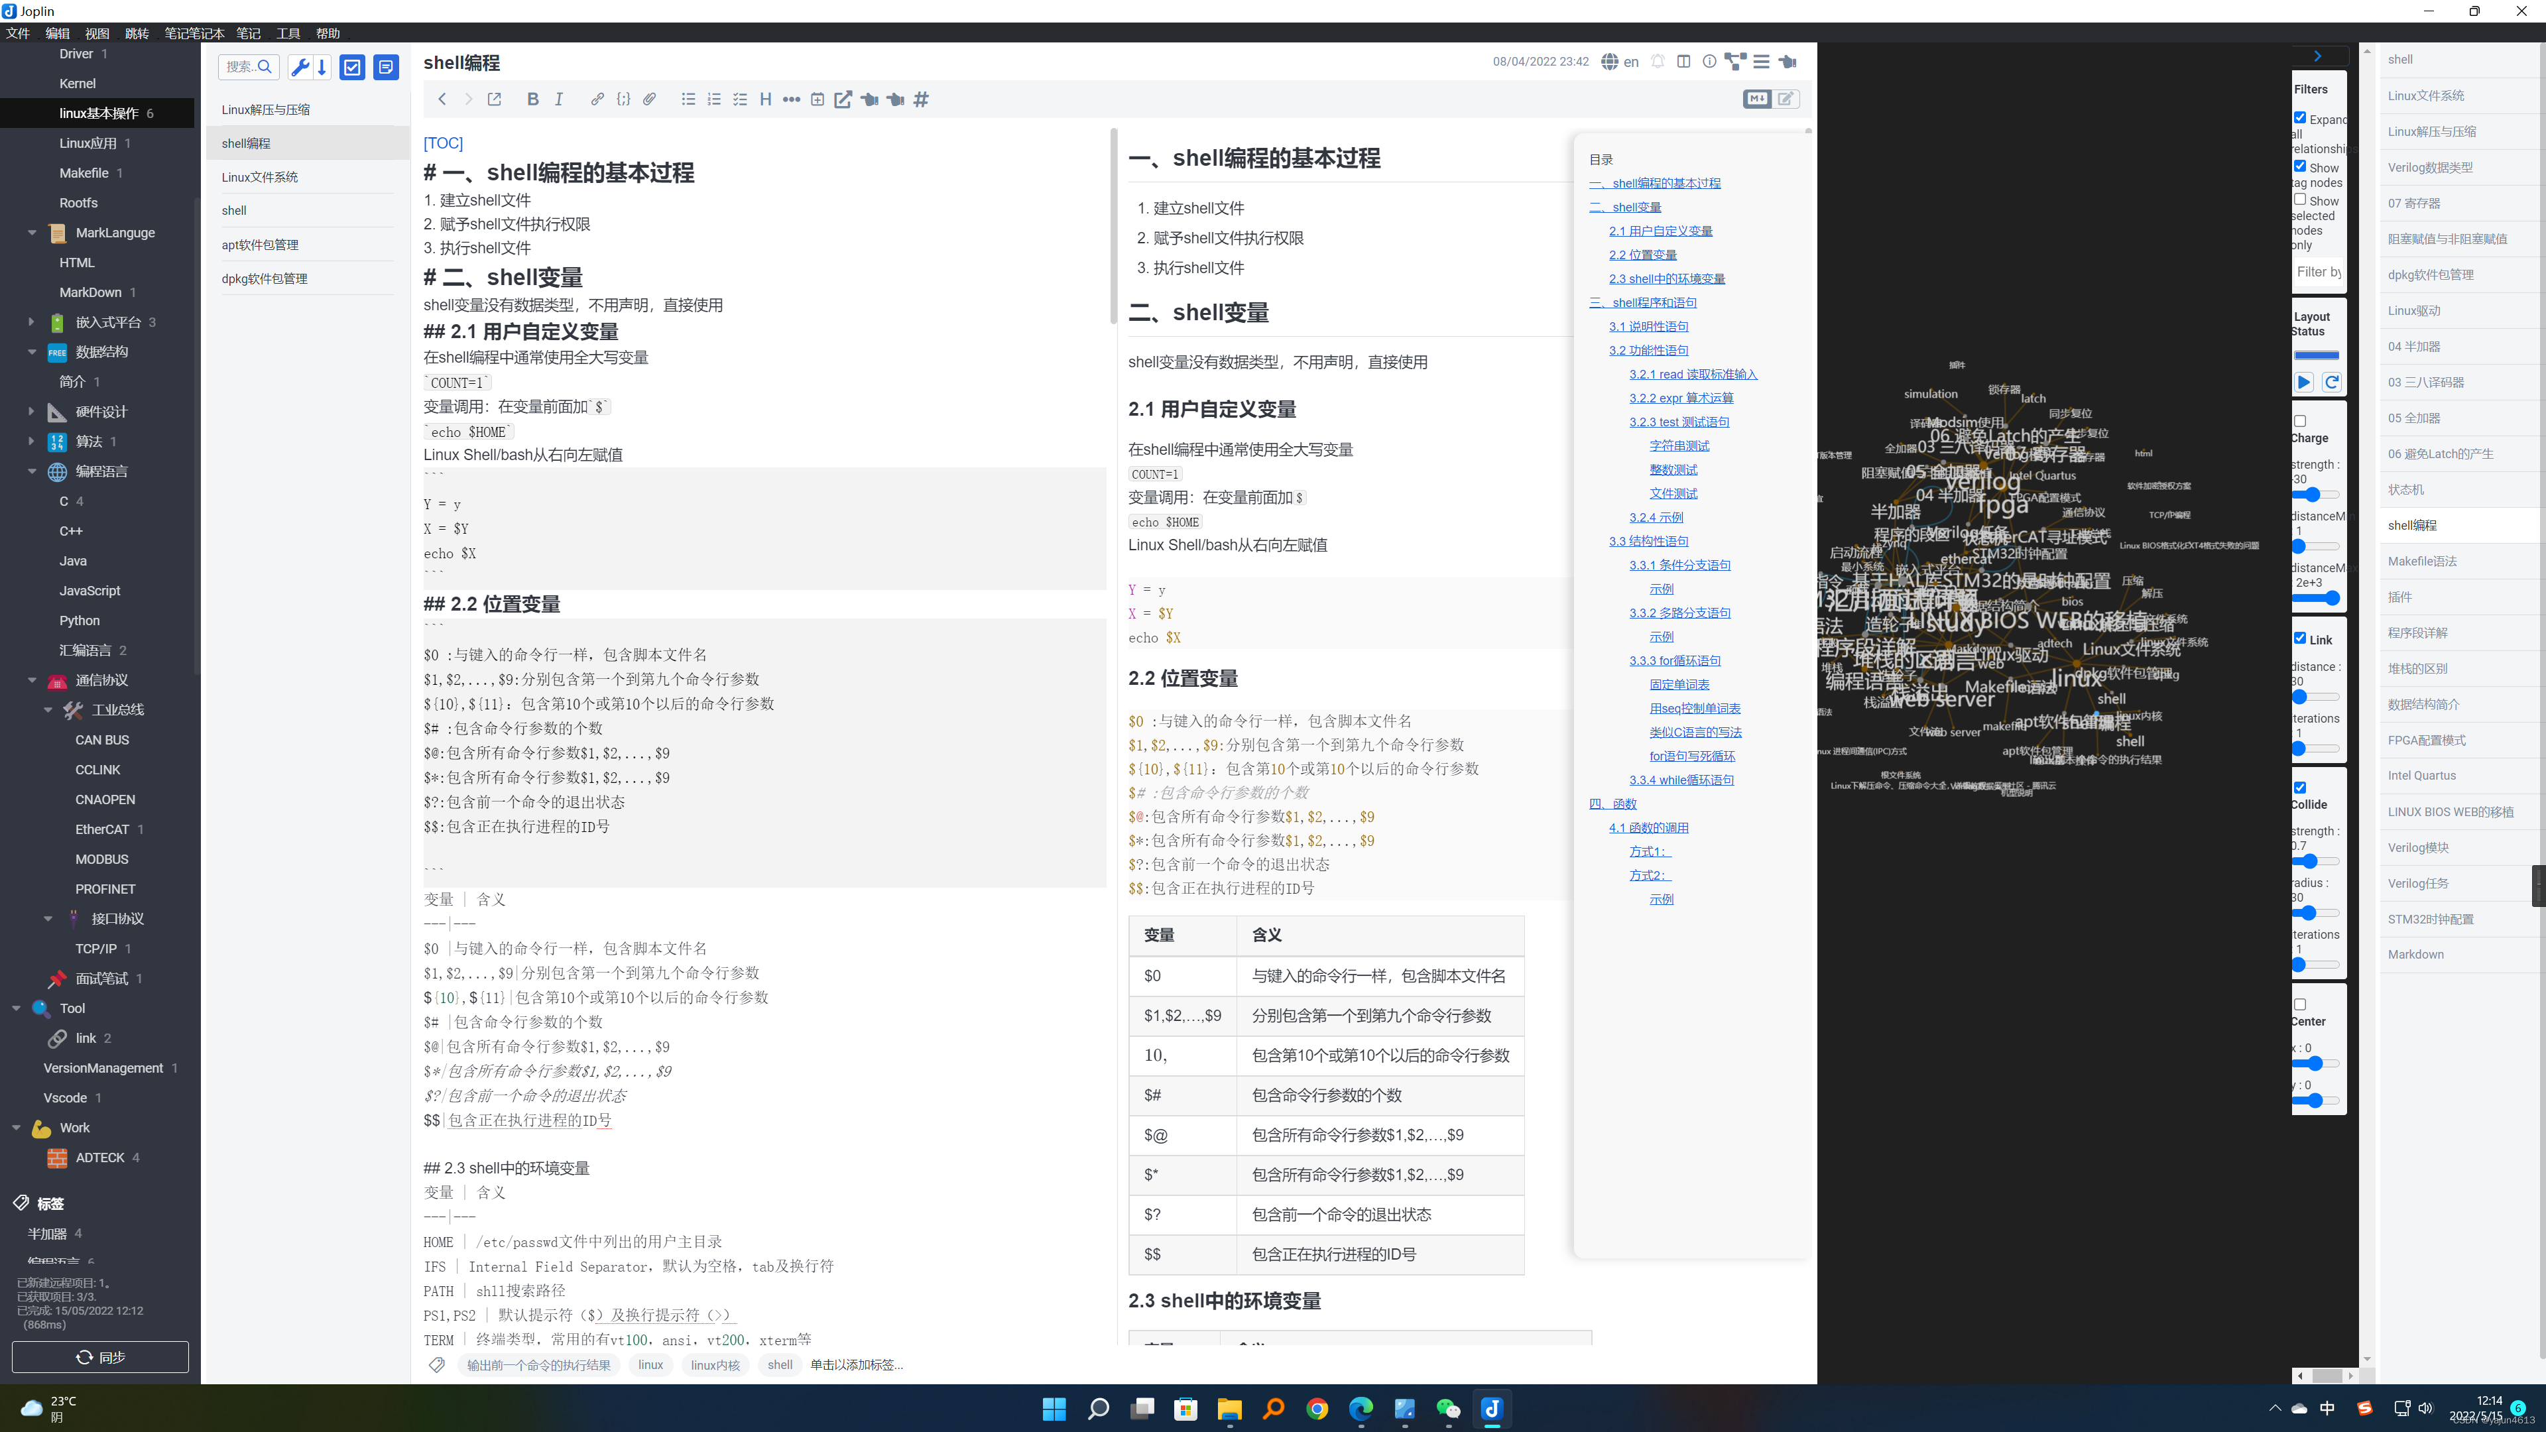
Task: Reverse the sort order with down arrow
Action: [x=322, y=67]
